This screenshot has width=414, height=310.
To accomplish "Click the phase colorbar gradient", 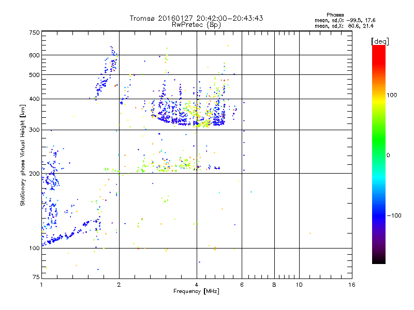I will click(379, 154).
